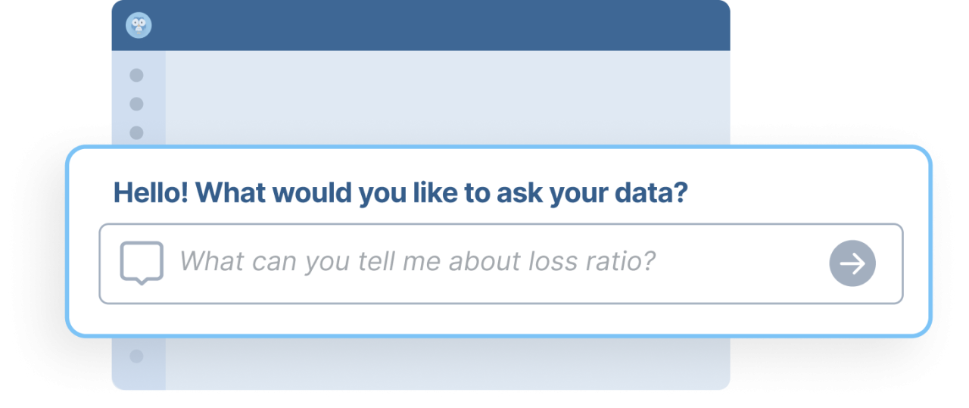969x408 pixels.
Task: Click the white arrow inside the round button
Action: [x=853, y=263]
